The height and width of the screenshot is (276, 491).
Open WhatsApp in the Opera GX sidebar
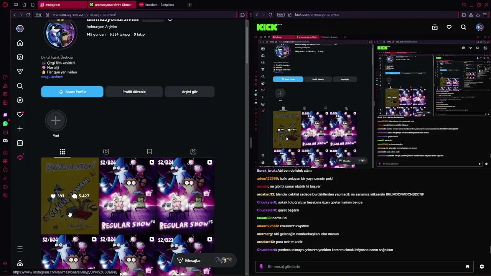click(x=5, y=123)
